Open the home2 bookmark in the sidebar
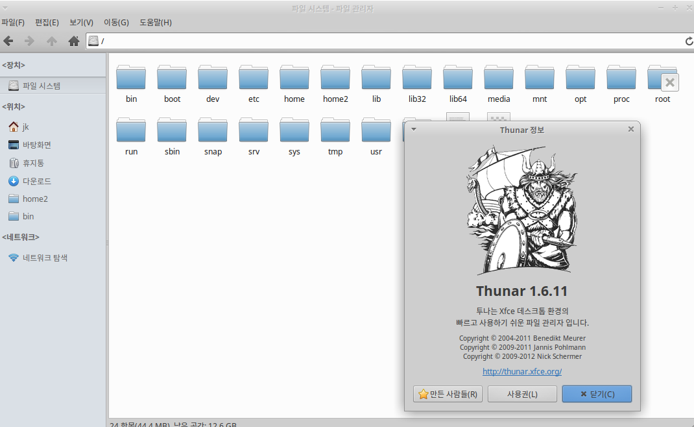The image size is (694, 427). click(53, 199)
